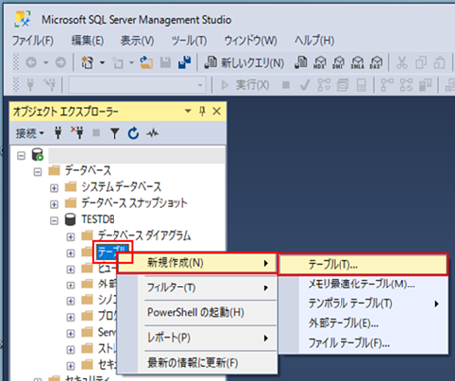Click the Activity Monitor pulse icon
Viewport: 455px width, 381px height.
pyautogui.click(x=152, y=133)
